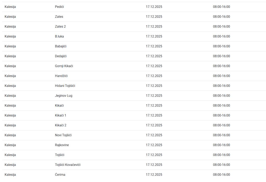This screenshot has height=182, width=266.
Task: Click the Handžići row text
Action: click(x=61, y=76)
